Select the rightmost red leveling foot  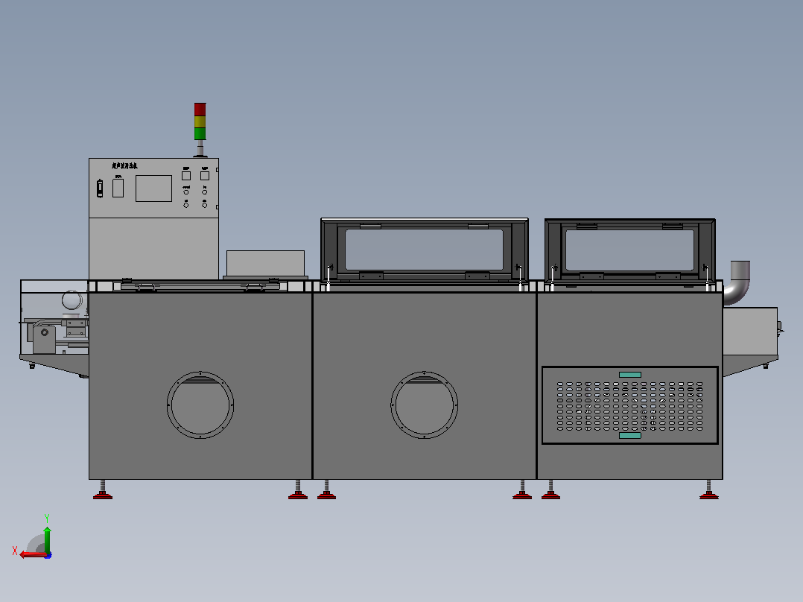709,495
